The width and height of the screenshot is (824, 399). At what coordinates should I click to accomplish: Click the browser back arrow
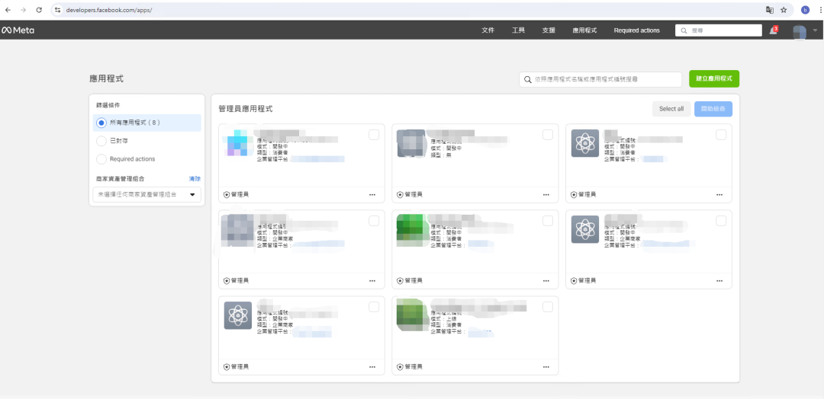pyautogui.click(x=8, y=10)
